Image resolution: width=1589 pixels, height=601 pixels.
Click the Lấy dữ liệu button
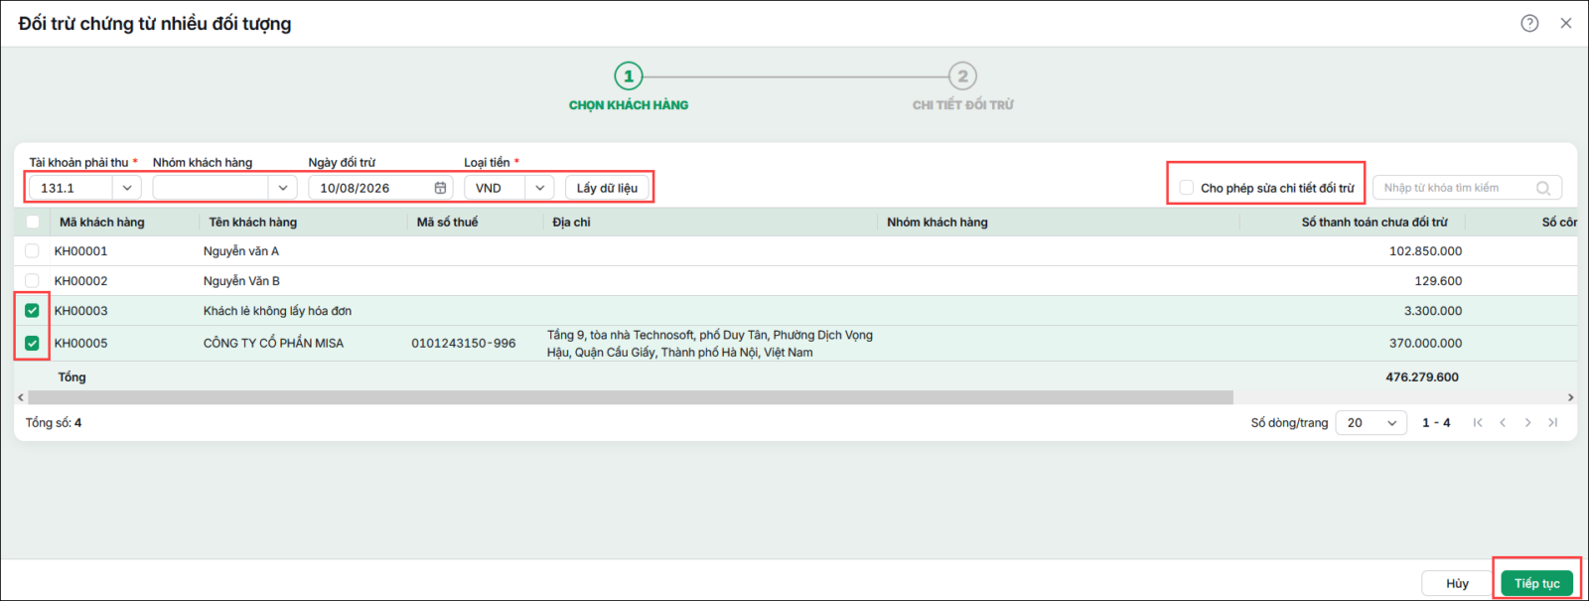point(607,188)
